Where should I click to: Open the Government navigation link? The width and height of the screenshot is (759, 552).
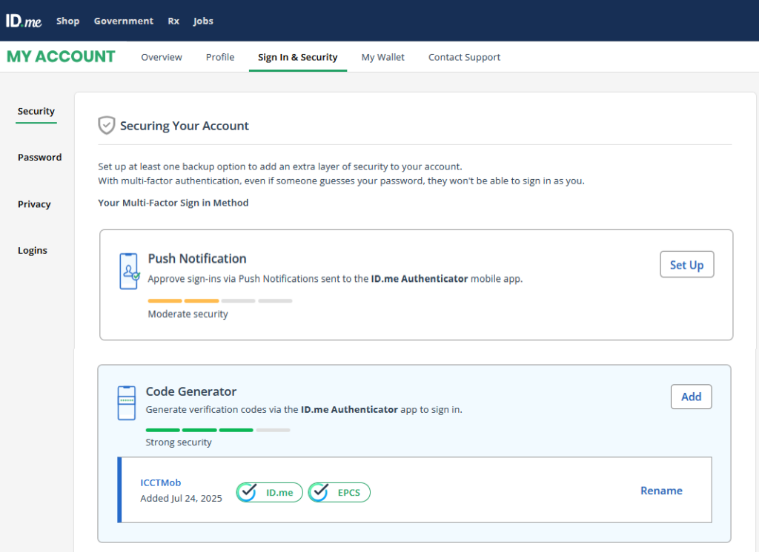tap(123, 21)
